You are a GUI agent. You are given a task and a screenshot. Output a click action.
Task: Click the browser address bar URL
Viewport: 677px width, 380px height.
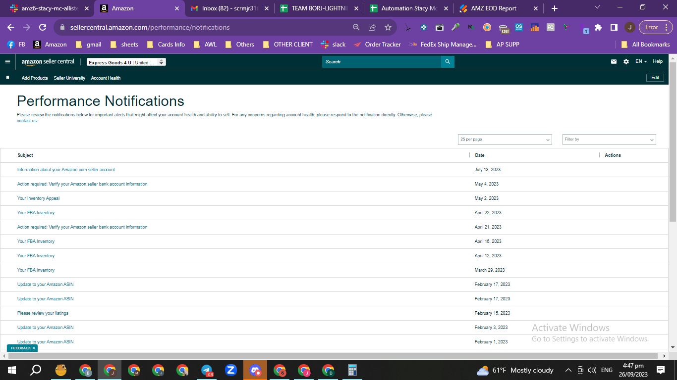(x=149, y=27)
